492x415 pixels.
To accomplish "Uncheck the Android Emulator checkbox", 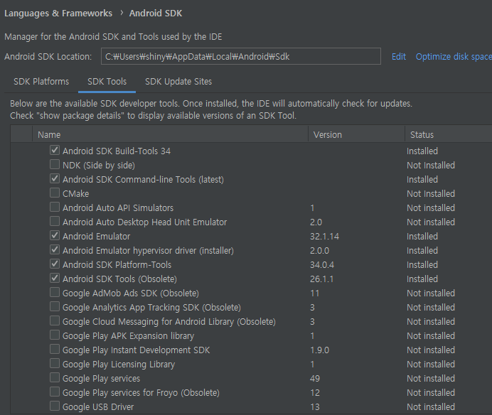I will pyautogui.click(x=55, y=235).
